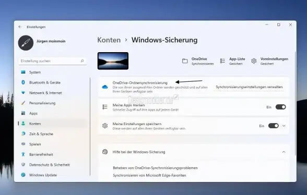The height and width of the screenshot is (195, 307).
Task: Click the OneDrive folder status icon
Action: pos(185,61)
